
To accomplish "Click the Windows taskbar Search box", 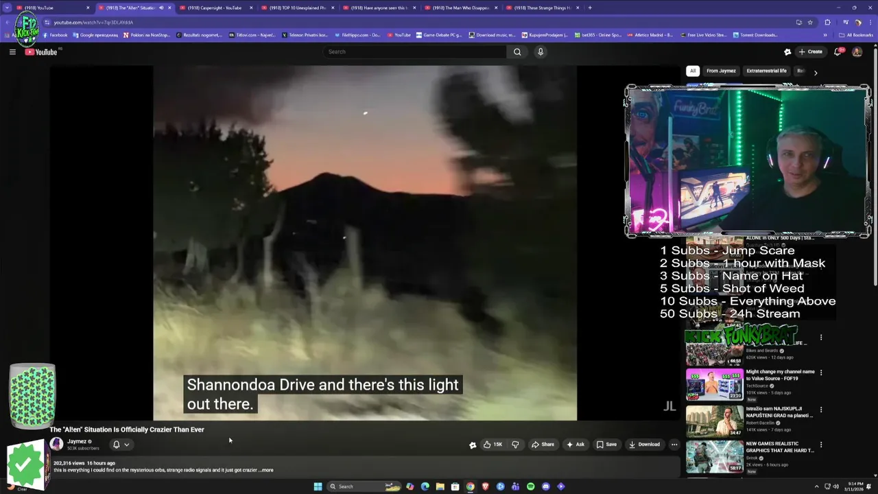I will coord(364,486).
